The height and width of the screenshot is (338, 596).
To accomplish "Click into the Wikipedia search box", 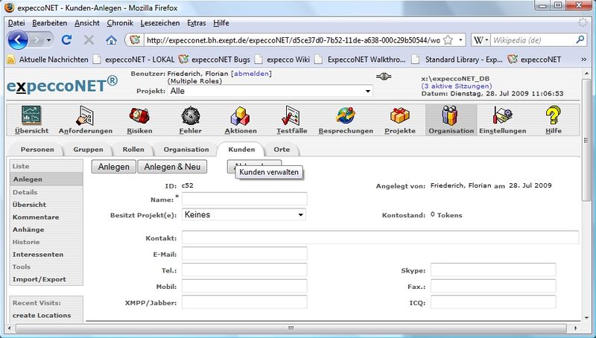I will coord(533,40).
